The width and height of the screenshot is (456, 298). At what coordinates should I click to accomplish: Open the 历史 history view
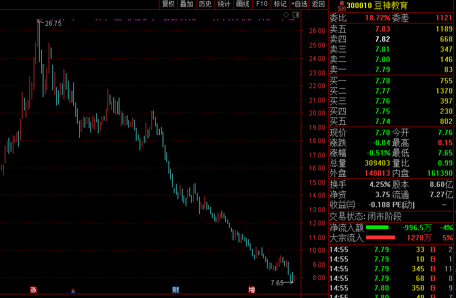point(205,4)
